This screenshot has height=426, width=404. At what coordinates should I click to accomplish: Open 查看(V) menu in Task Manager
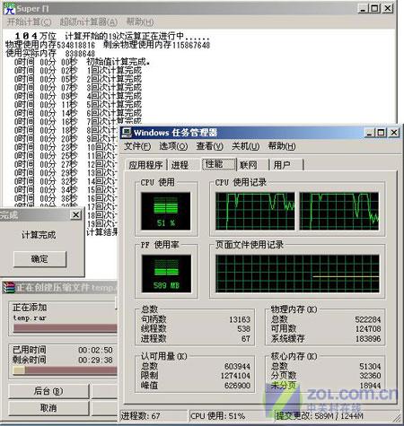click(x=210, y=146)
